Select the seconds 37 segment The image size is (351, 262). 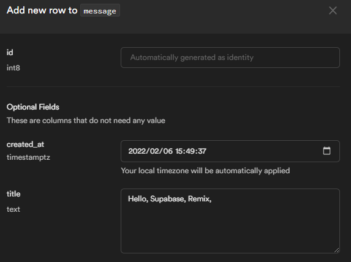coord(202,151)
